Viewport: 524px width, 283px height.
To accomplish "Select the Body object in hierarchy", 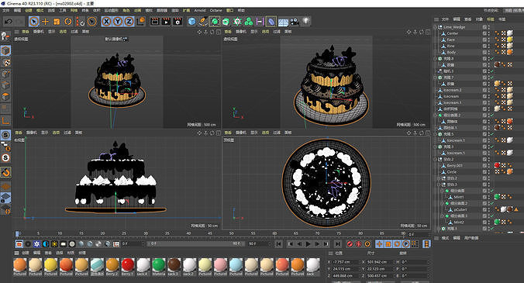I will coord(451,53).
